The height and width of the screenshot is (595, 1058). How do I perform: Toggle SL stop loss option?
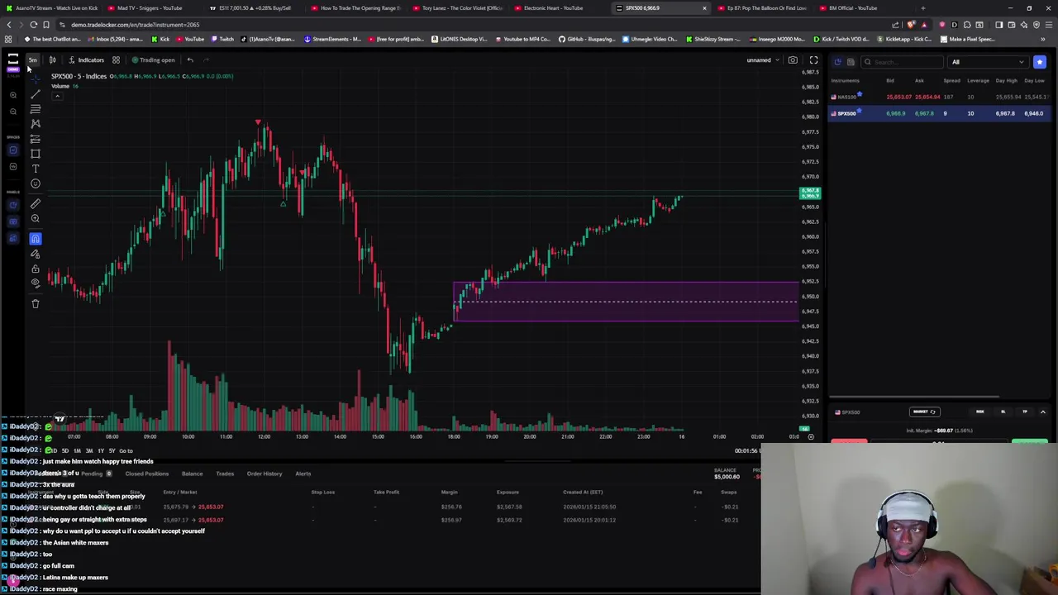coord(1003,412)
